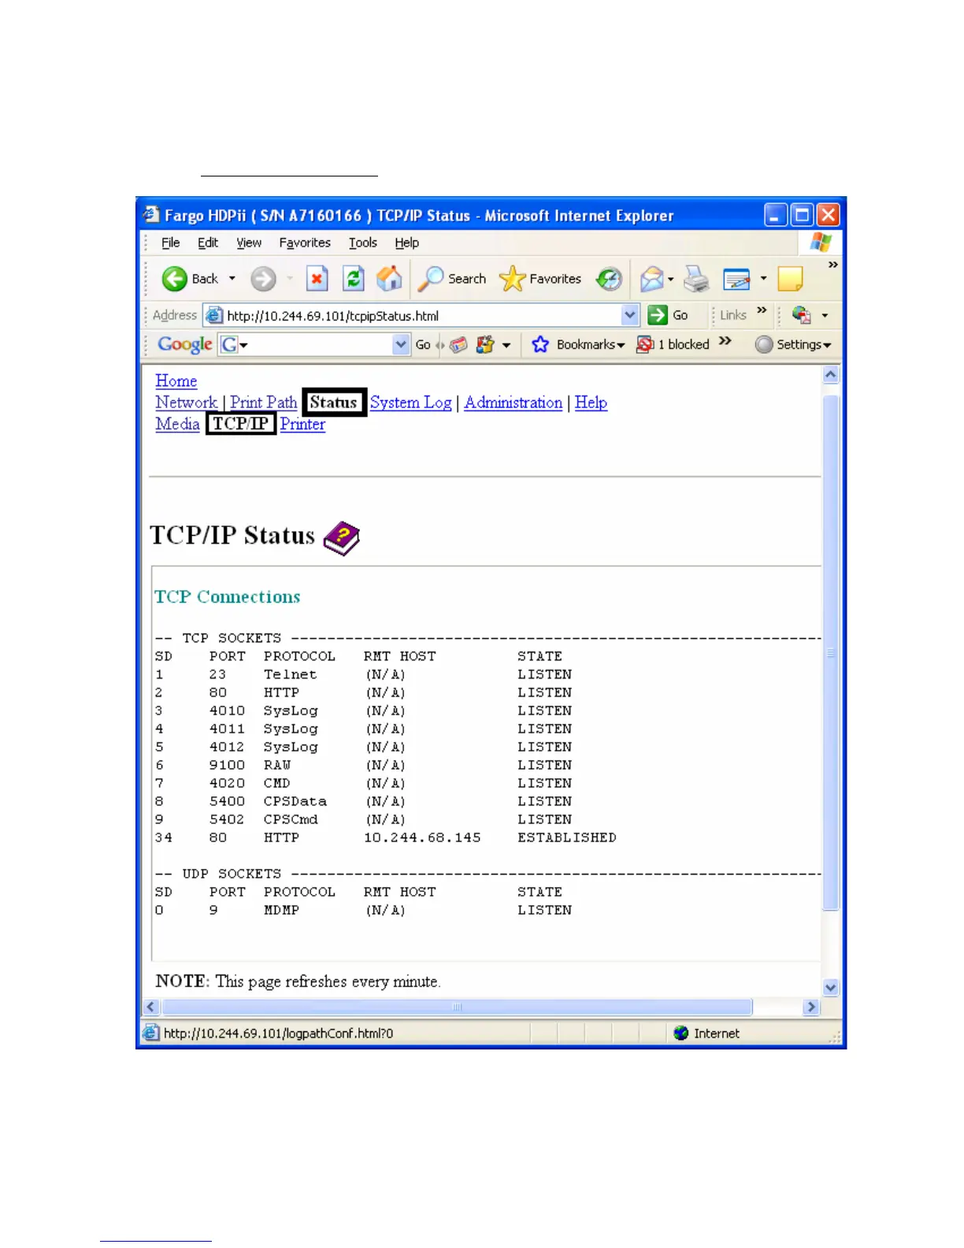This screenshot has height=1248, width=964.
Task: Click inside the address bar URL field
Action: click(x=421, y=316)
